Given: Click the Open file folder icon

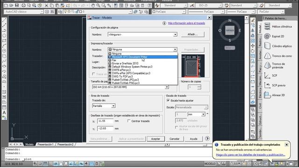Looking at the screenshot, I should [x=11, y=5].
